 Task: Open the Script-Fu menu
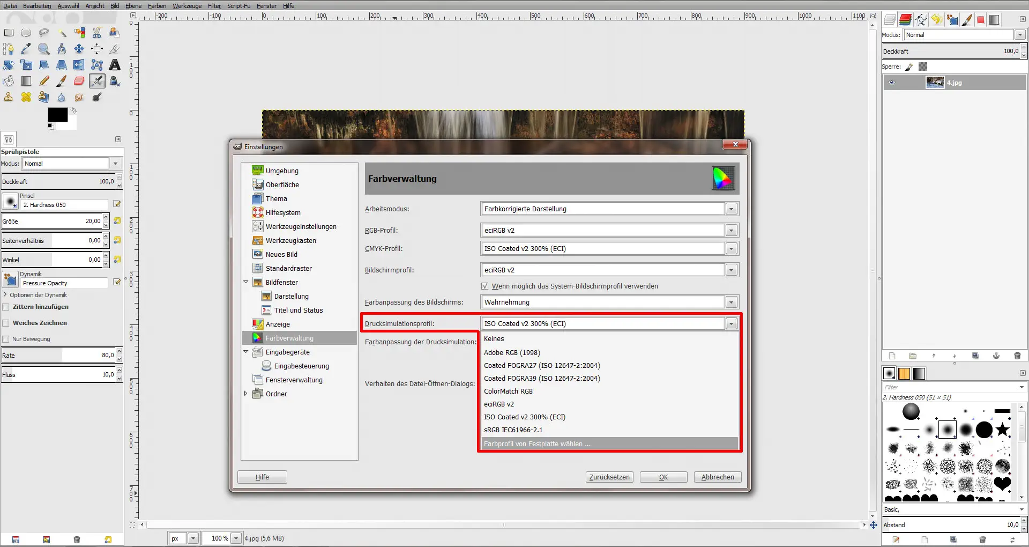pos(238,6)
